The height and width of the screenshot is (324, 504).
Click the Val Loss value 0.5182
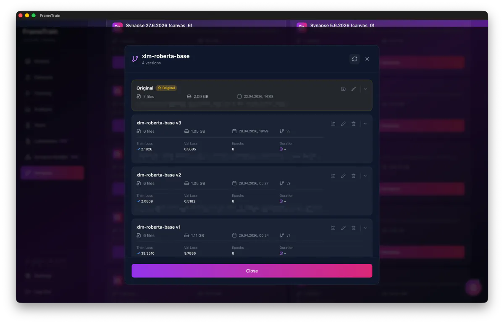click(x=190, y=201)
